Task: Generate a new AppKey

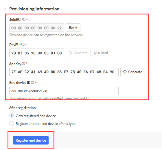Action: [132, 72]
